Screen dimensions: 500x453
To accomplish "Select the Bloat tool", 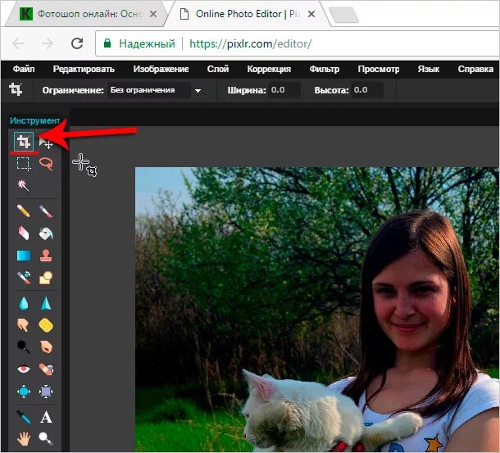I will 24,392.
